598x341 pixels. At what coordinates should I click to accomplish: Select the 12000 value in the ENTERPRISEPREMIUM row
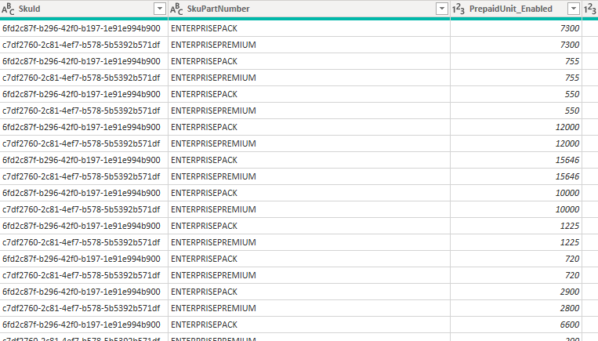[567, 143]
